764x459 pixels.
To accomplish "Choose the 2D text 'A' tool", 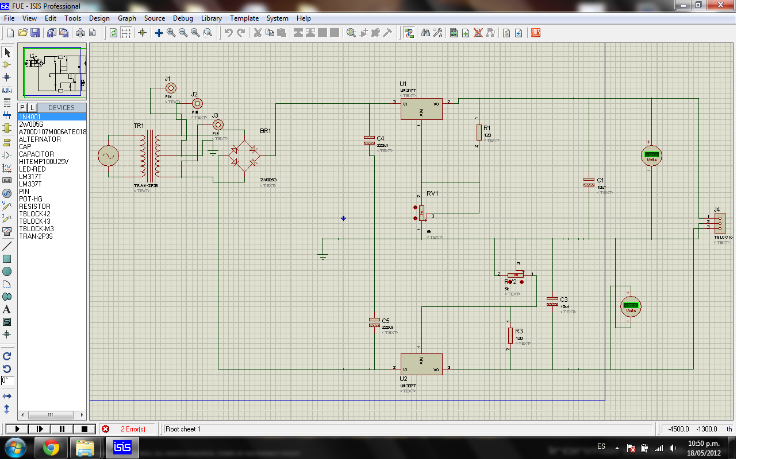I will point(7,309).
